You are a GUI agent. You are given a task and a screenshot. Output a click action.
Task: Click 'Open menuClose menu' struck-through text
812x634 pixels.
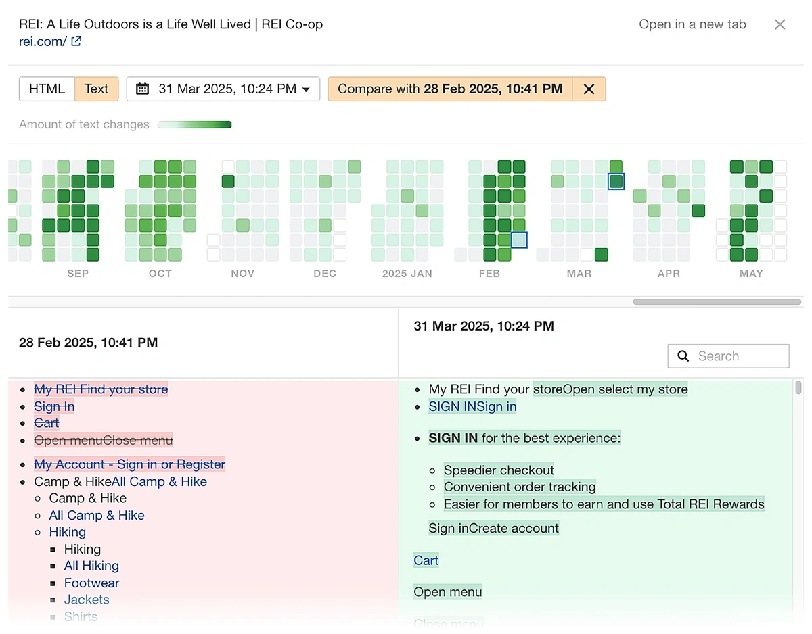coord(104,440)
